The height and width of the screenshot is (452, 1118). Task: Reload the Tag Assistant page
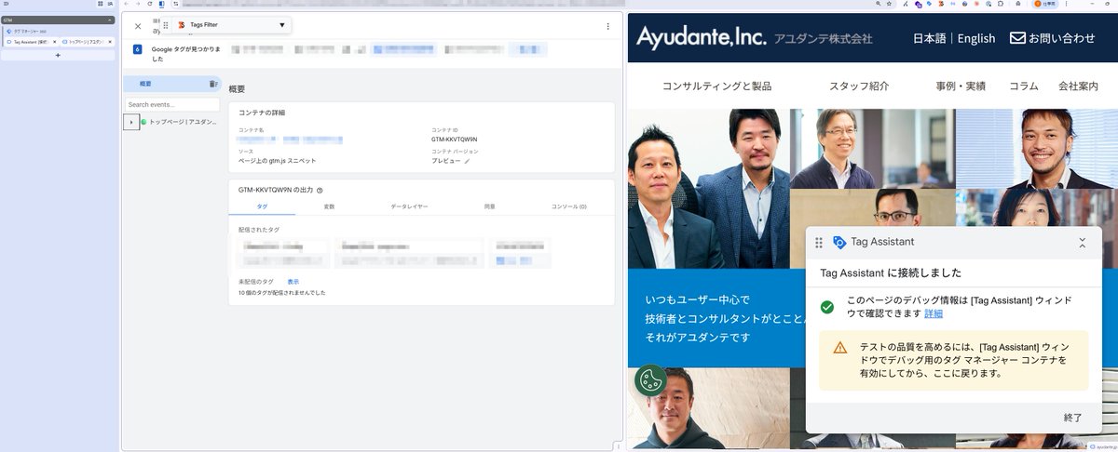pyautogui.click(x=149, y=4)
